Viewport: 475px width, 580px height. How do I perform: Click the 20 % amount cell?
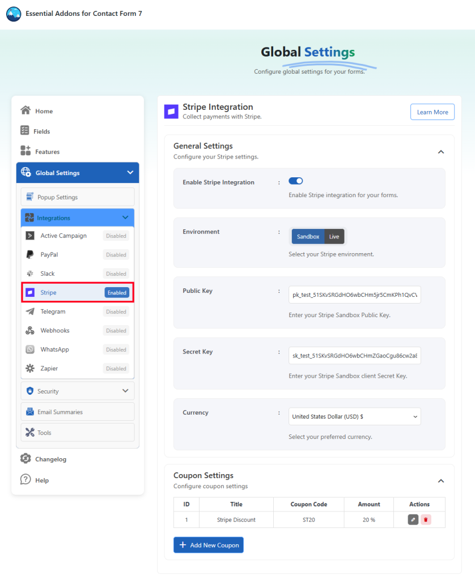pyautogui.click(x=369, y=520)
